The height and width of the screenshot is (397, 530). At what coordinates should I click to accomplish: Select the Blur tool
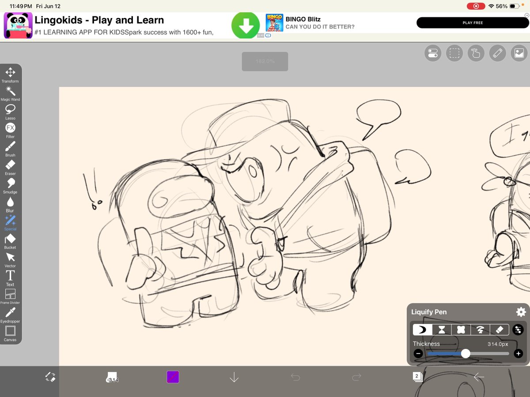(x=10, y=205)
